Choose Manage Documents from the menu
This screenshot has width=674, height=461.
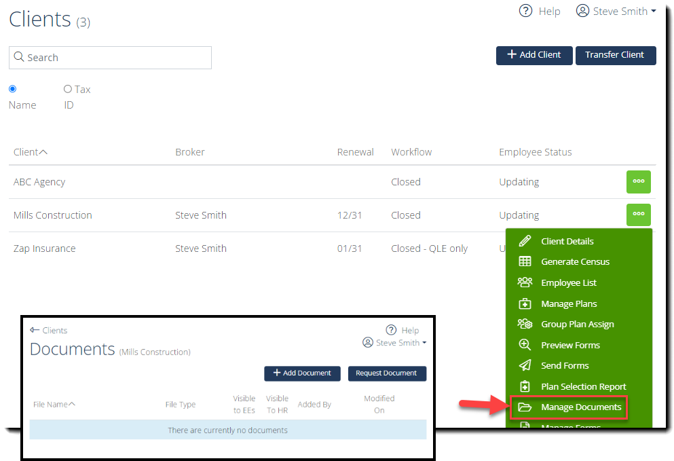581,407
